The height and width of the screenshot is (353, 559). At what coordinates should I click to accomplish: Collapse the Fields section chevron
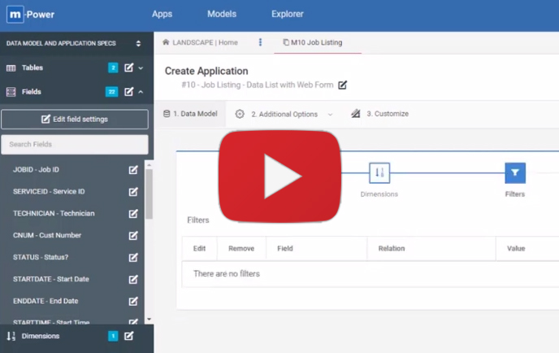[x=141, y=92]
